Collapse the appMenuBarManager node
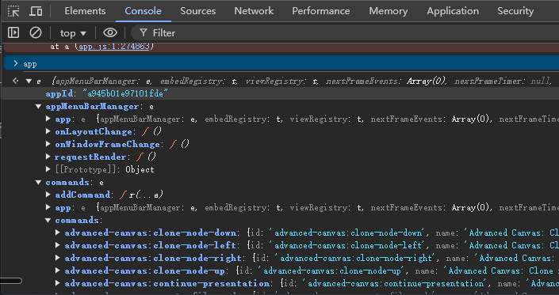 [x=39, y=106]
